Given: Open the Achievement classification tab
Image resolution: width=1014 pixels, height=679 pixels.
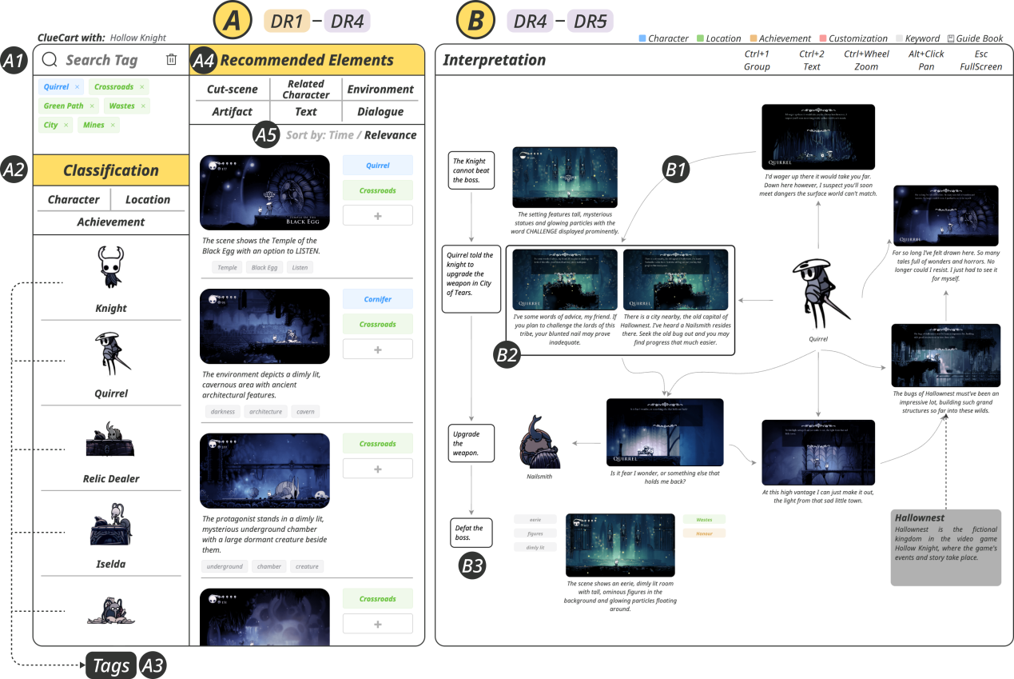Looking at the screenshot, I should pyautogui.click(x=111, y=222).
